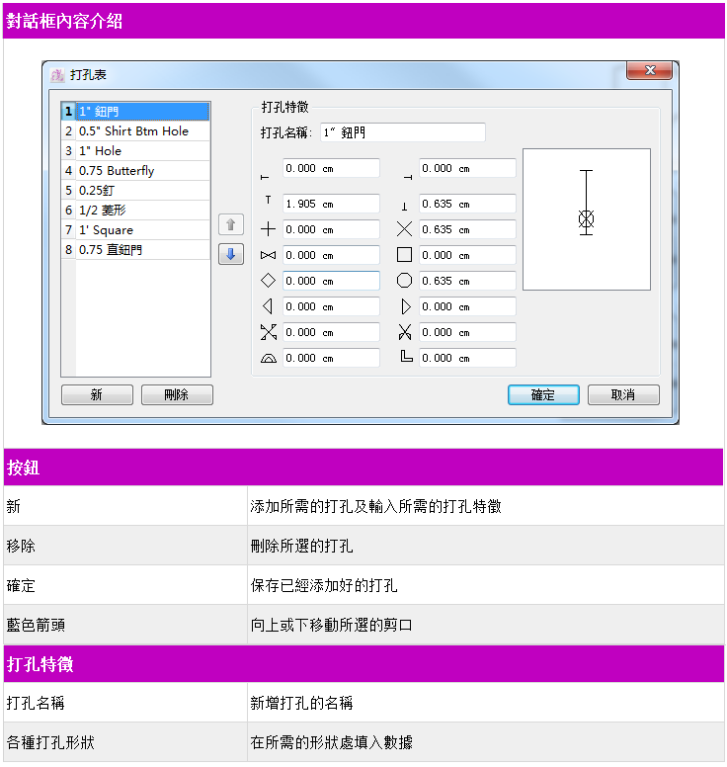Click the butterfly bowtie shape icon
The image size is (727, 767).
click(x=268, y=255)
